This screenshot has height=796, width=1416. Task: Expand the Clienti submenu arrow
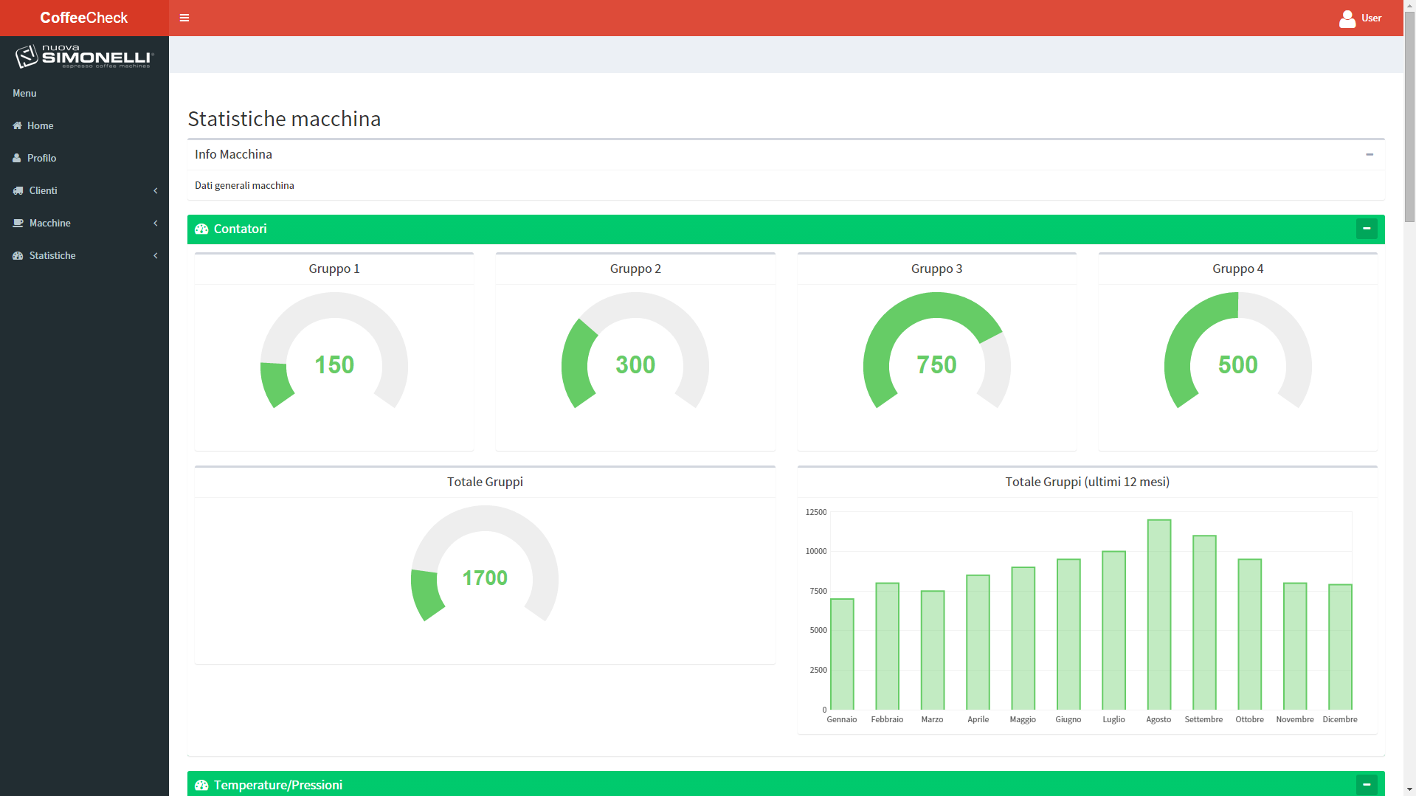(156, 191)
